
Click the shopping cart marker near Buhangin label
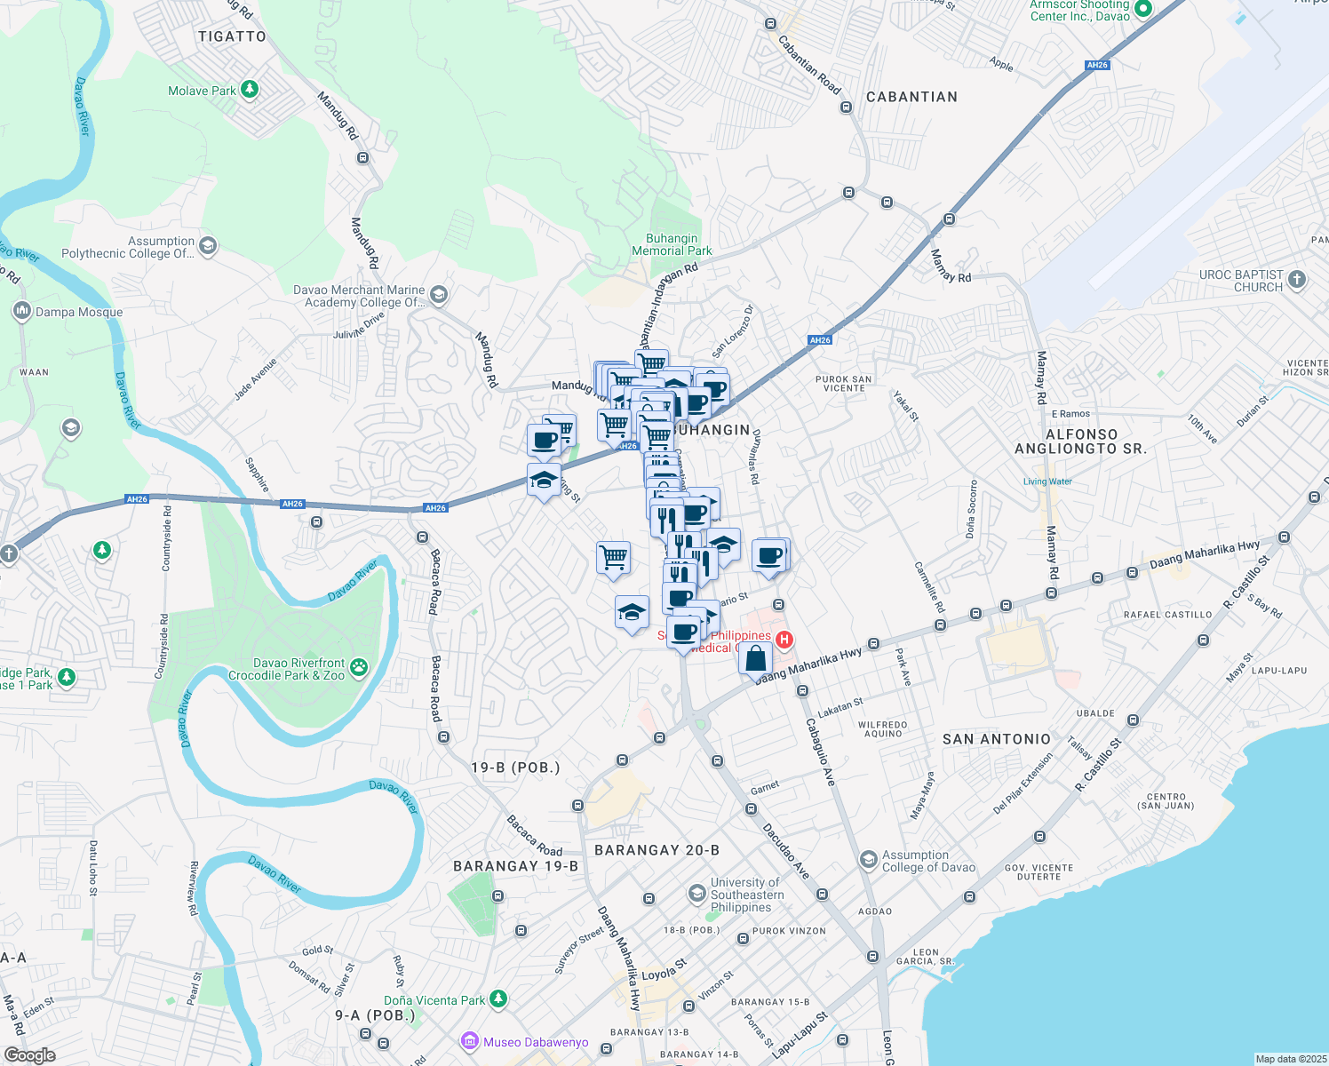pos(656,435)
